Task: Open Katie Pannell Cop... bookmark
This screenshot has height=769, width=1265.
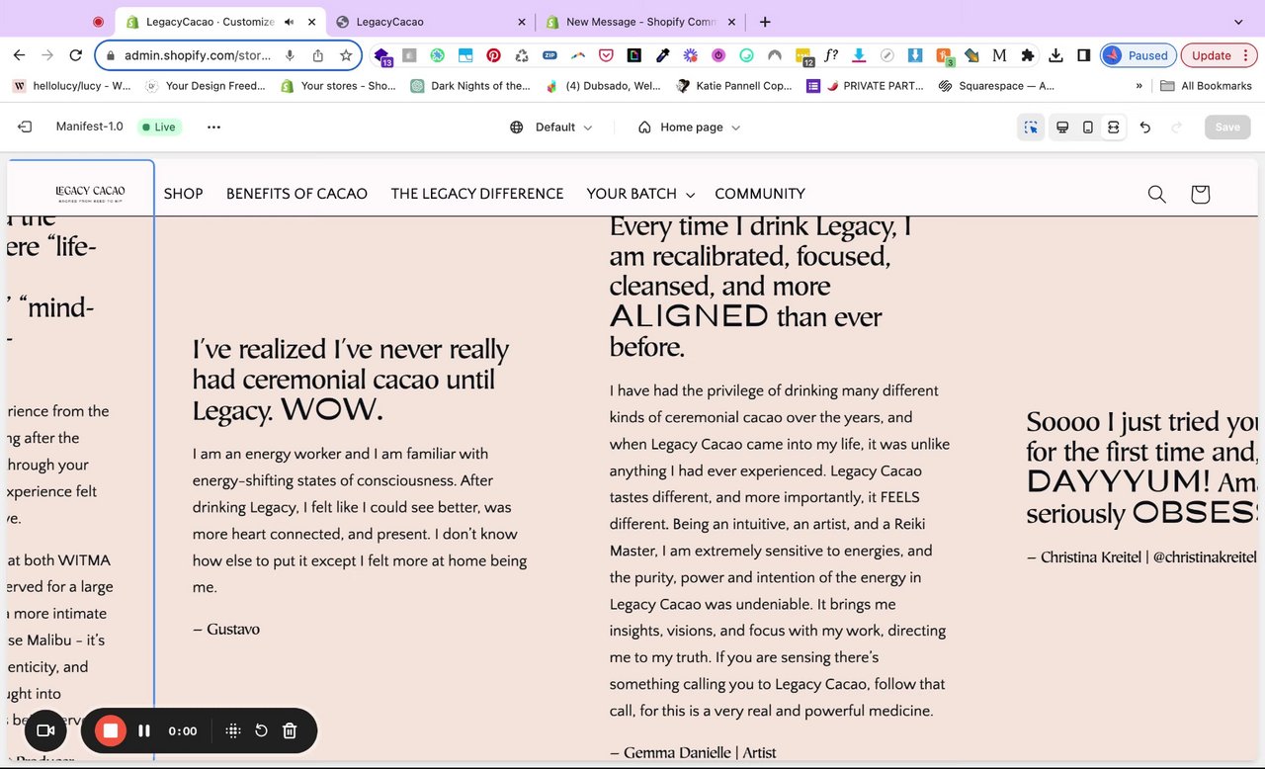Action: coord(734,86)
